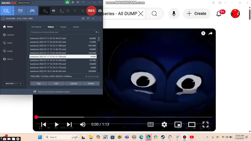Skip to the next video
This screenshot has width=251, height=141.
pyautogui.click(x=69, y=124)
